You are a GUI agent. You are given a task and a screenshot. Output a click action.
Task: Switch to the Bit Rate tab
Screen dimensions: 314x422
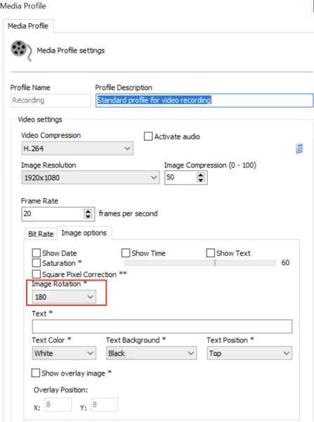coord(41,234)
